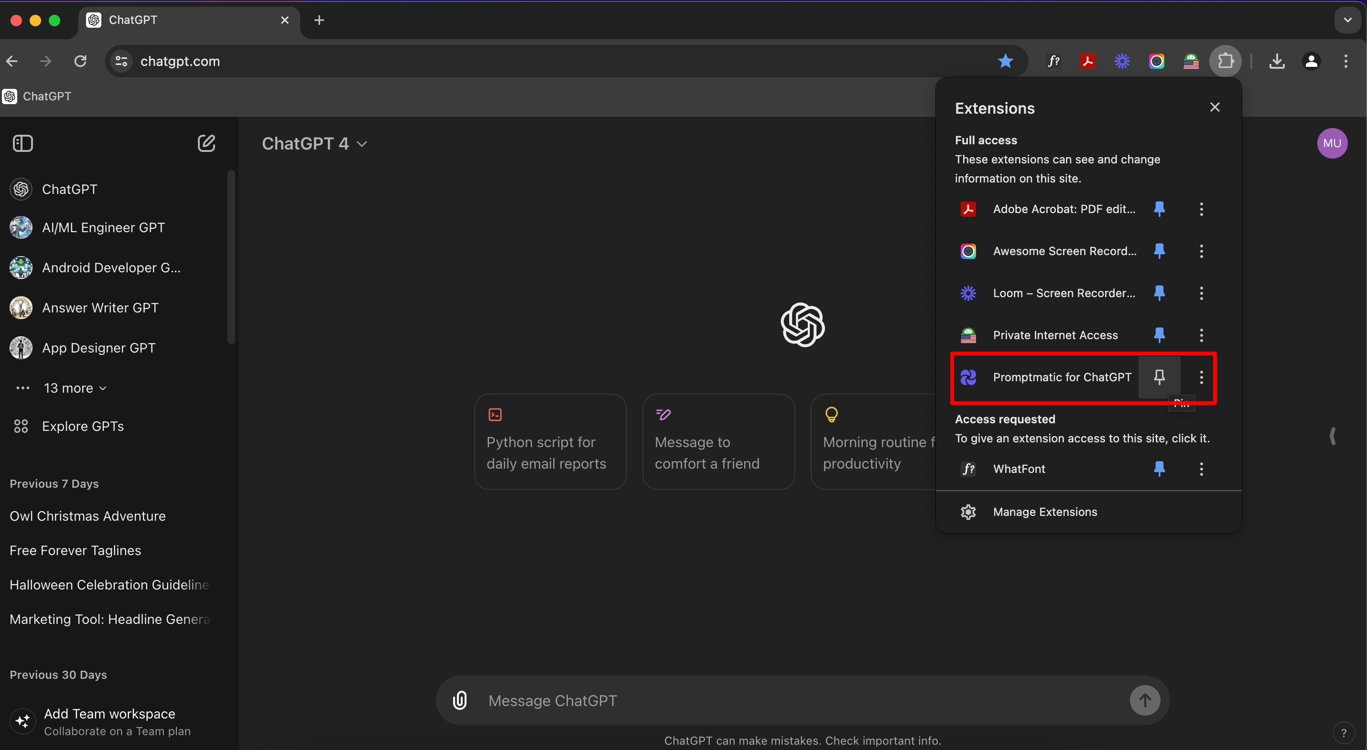This screenshot has width=1367, height=750.
Task: Open WhatFont extension in toolbar
Action: pos(1053,62)
